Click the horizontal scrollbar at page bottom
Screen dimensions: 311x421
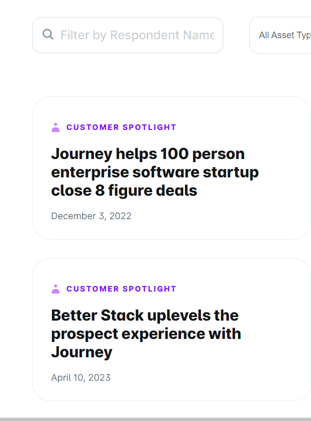(155, 419)
